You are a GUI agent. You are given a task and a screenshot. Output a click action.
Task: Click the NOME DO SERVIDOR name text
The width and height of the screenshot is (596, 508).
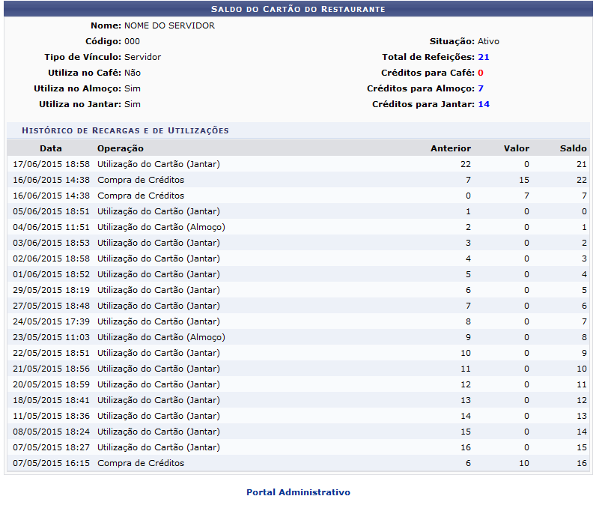tap(169, 25)
